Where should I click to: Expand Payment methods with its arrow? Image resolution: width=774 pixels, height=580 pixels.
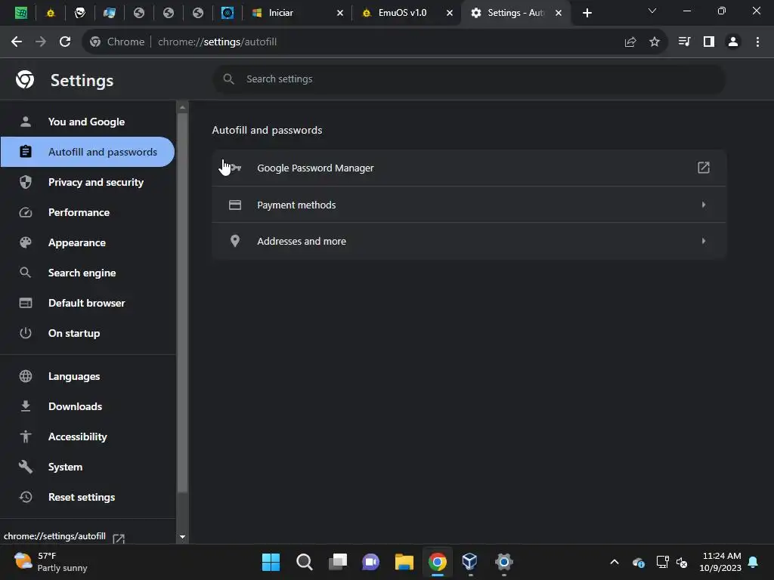704,205
